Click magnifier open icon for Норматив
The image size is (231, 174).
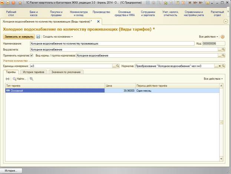[223, 66]
